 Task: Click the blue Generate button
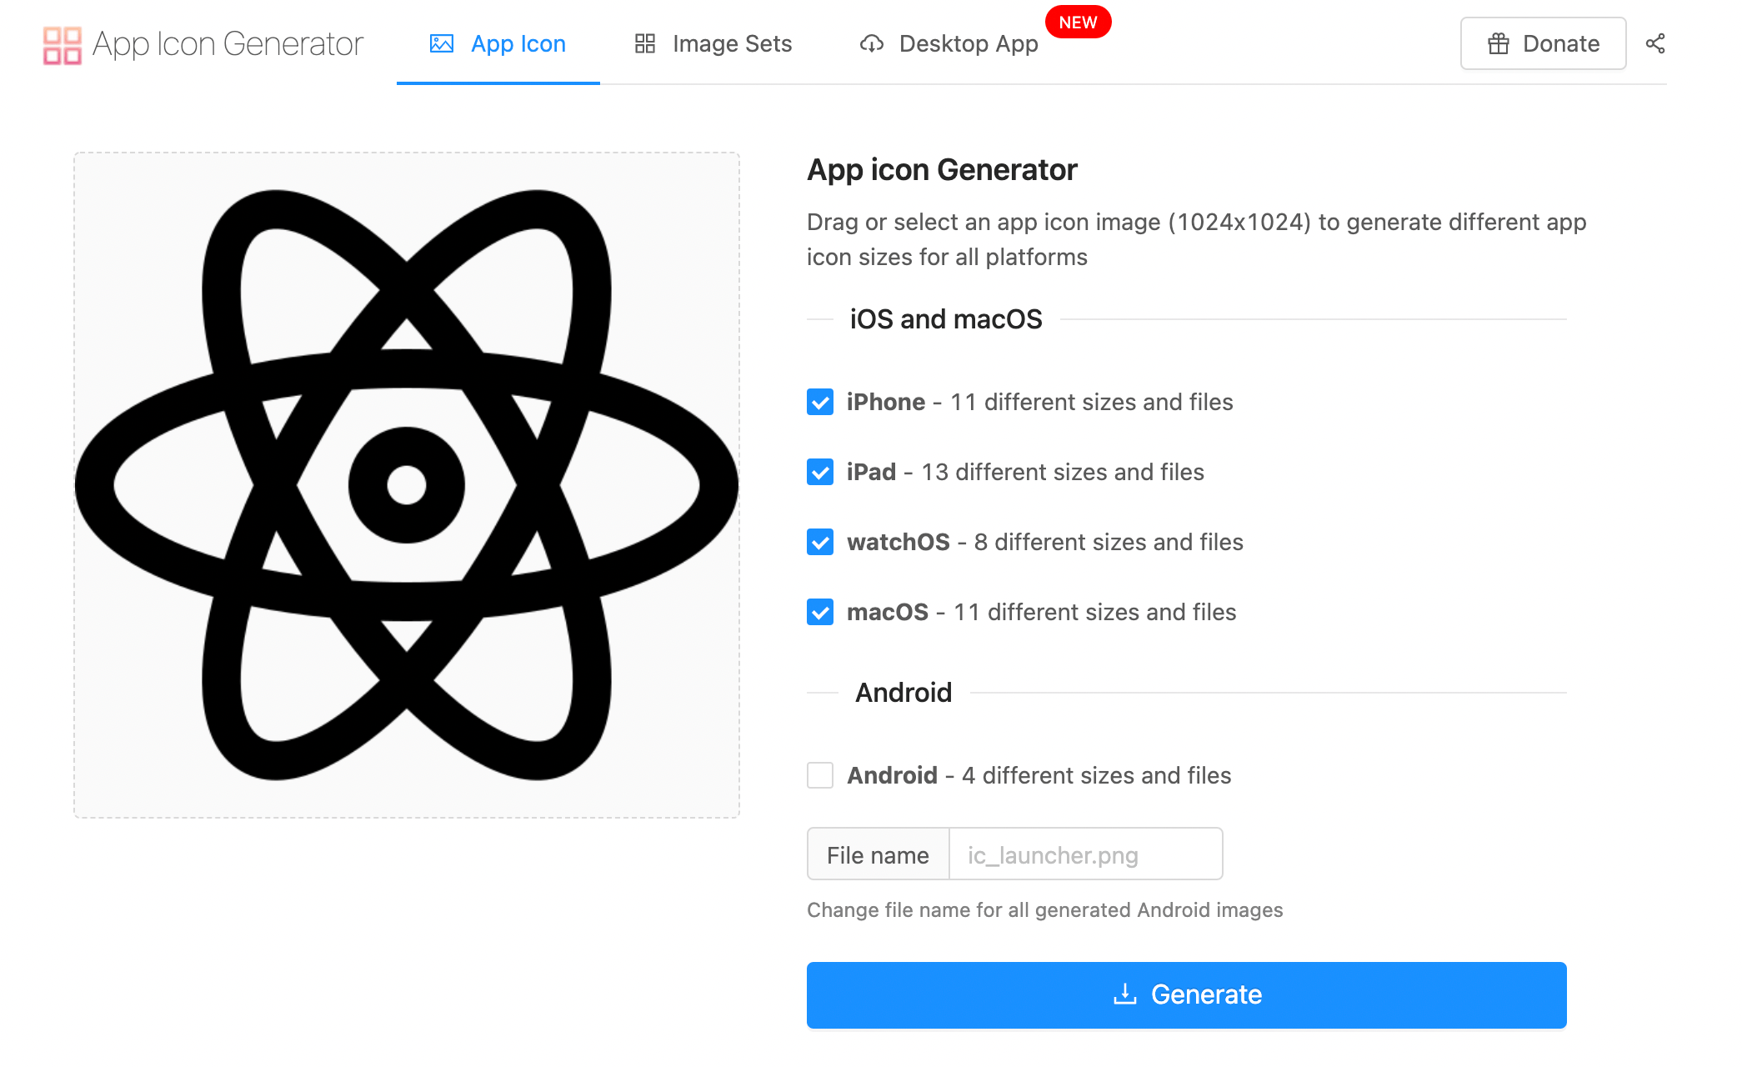[x=1186, y=994]
